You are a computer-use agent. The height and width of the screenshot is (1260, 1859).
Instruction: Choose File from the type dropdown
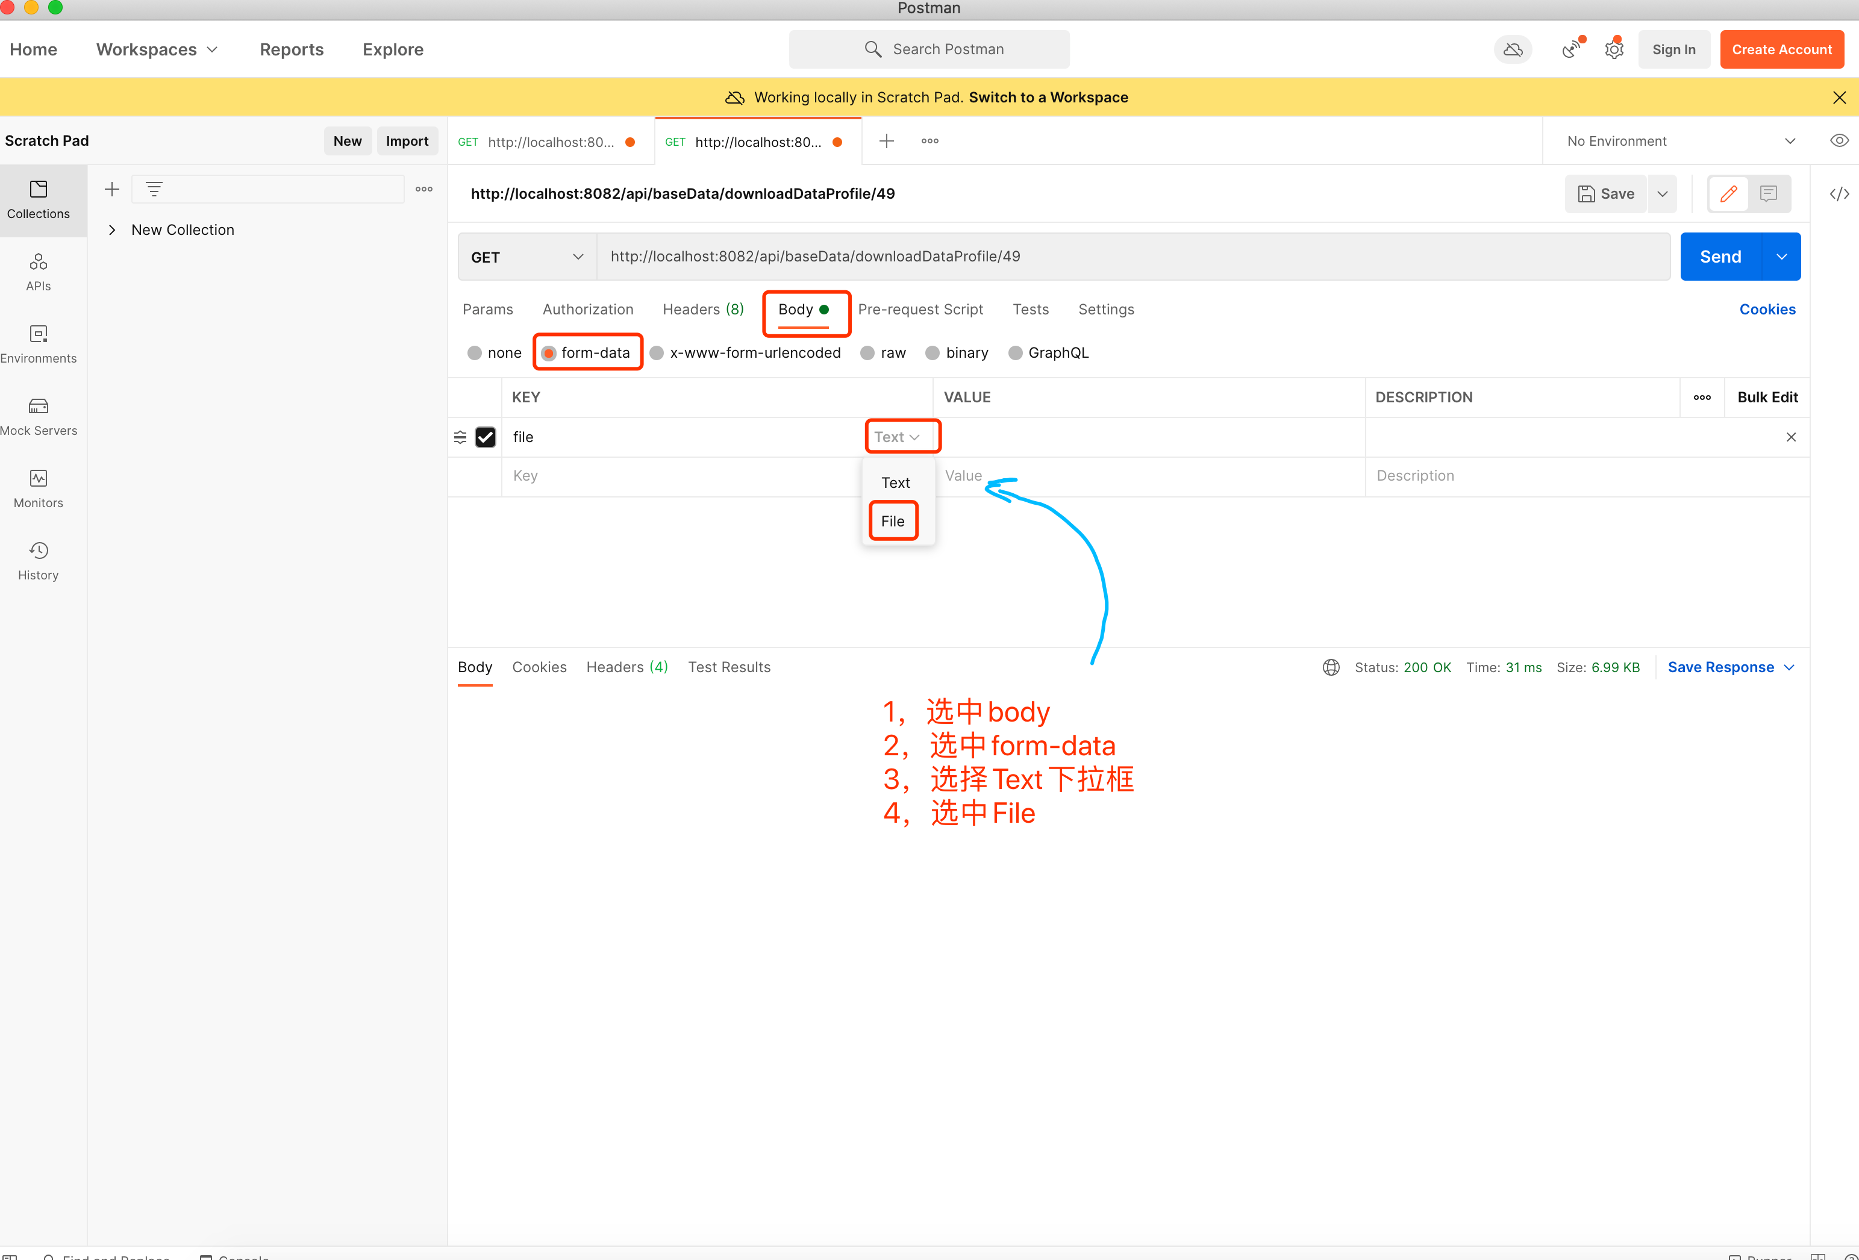893,522
